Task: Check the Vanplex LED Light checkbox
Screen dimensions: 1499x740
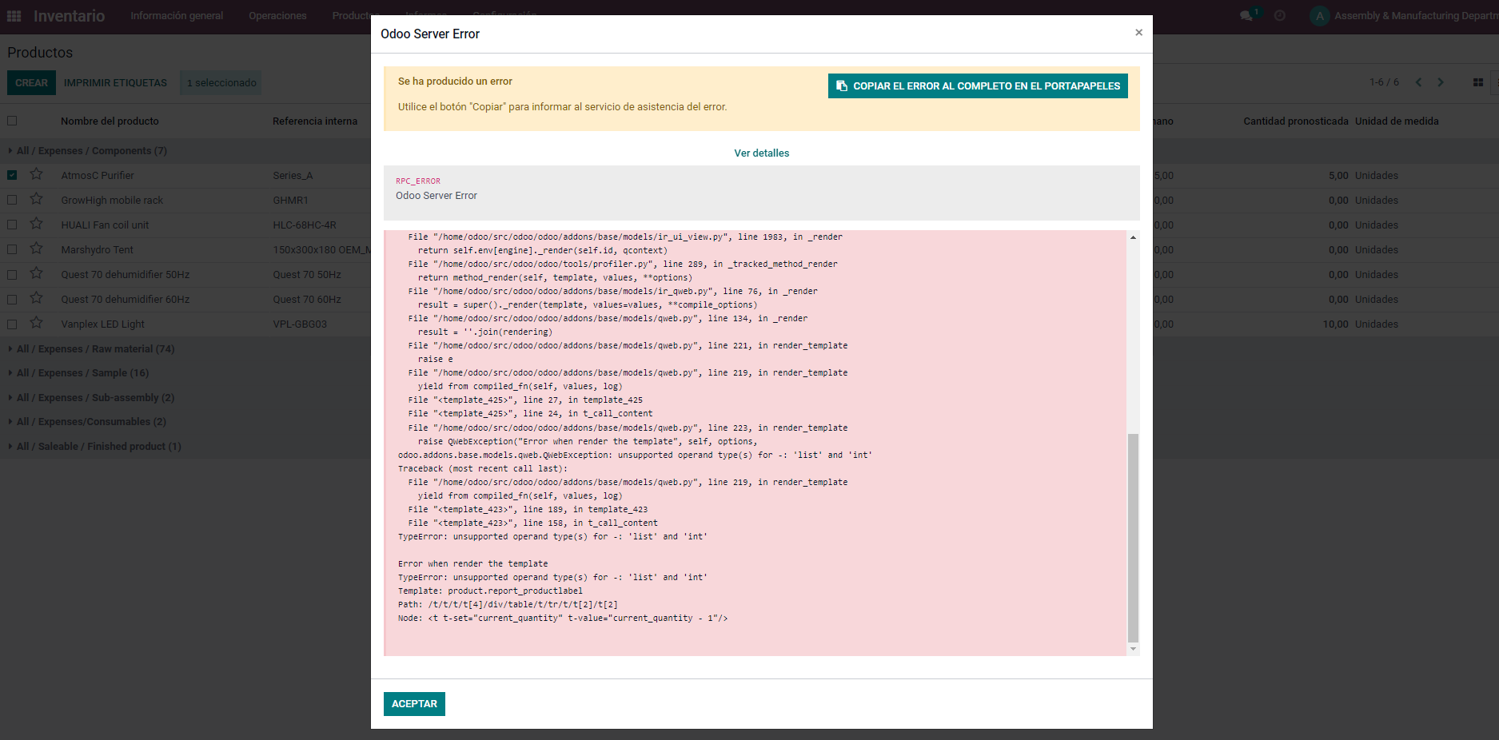Action: pyautogui.click(x=12, y=324)
